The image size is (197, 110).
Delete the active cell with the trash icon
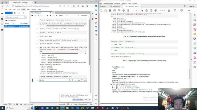85,80
